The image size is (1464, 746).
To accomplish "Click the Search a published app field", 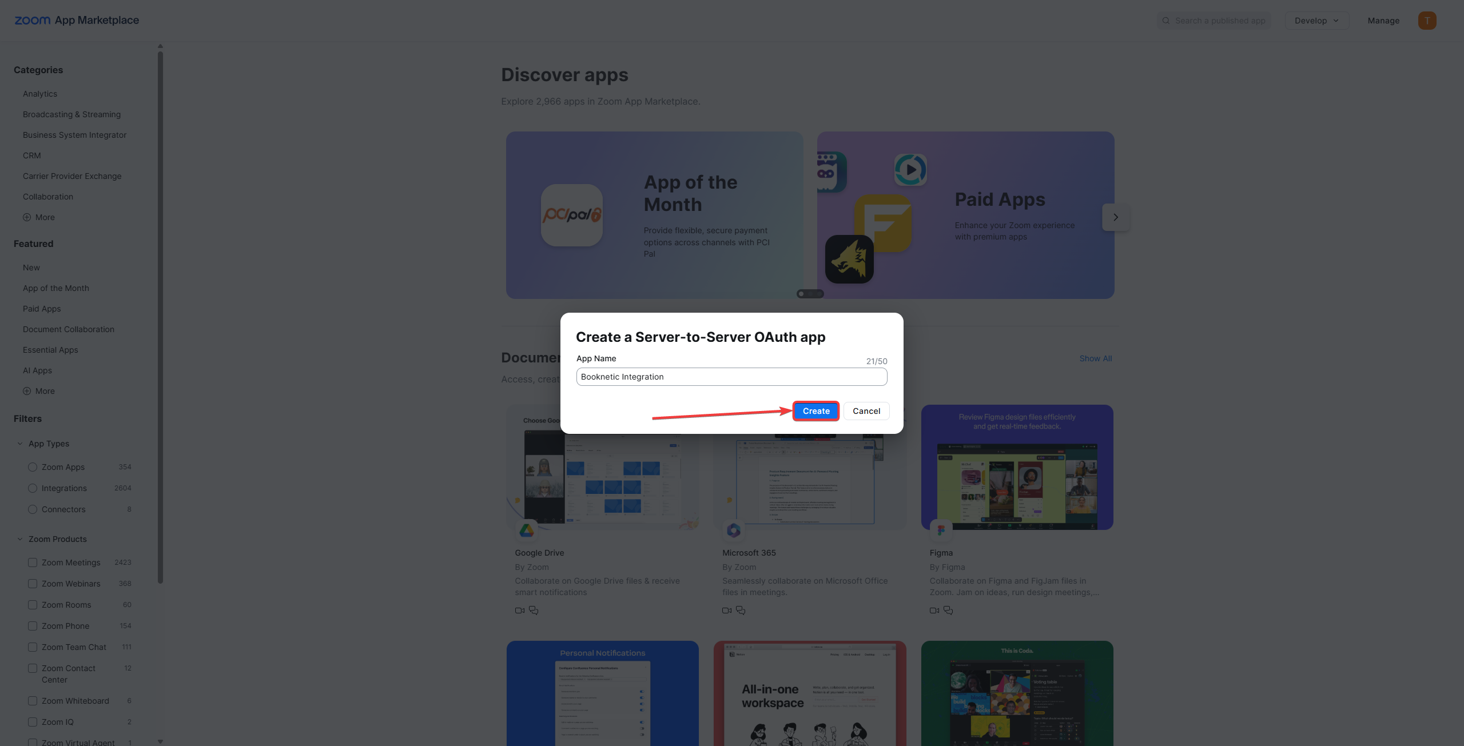I will pos(1214,21).
